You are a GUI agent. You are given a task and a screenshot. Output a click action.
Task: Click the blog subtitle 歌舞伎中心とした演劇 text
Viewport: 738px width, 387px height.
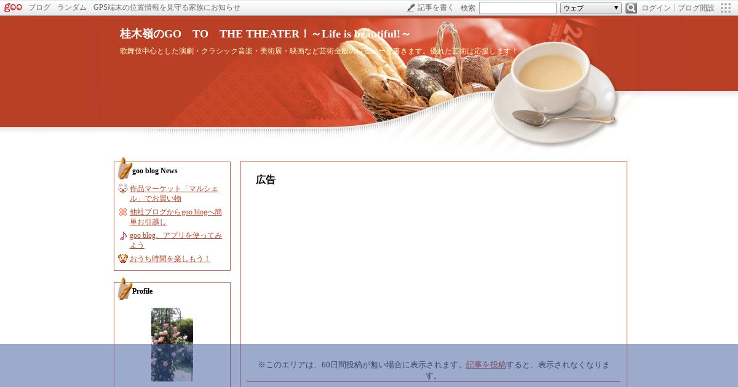click(x=319, y=52)
